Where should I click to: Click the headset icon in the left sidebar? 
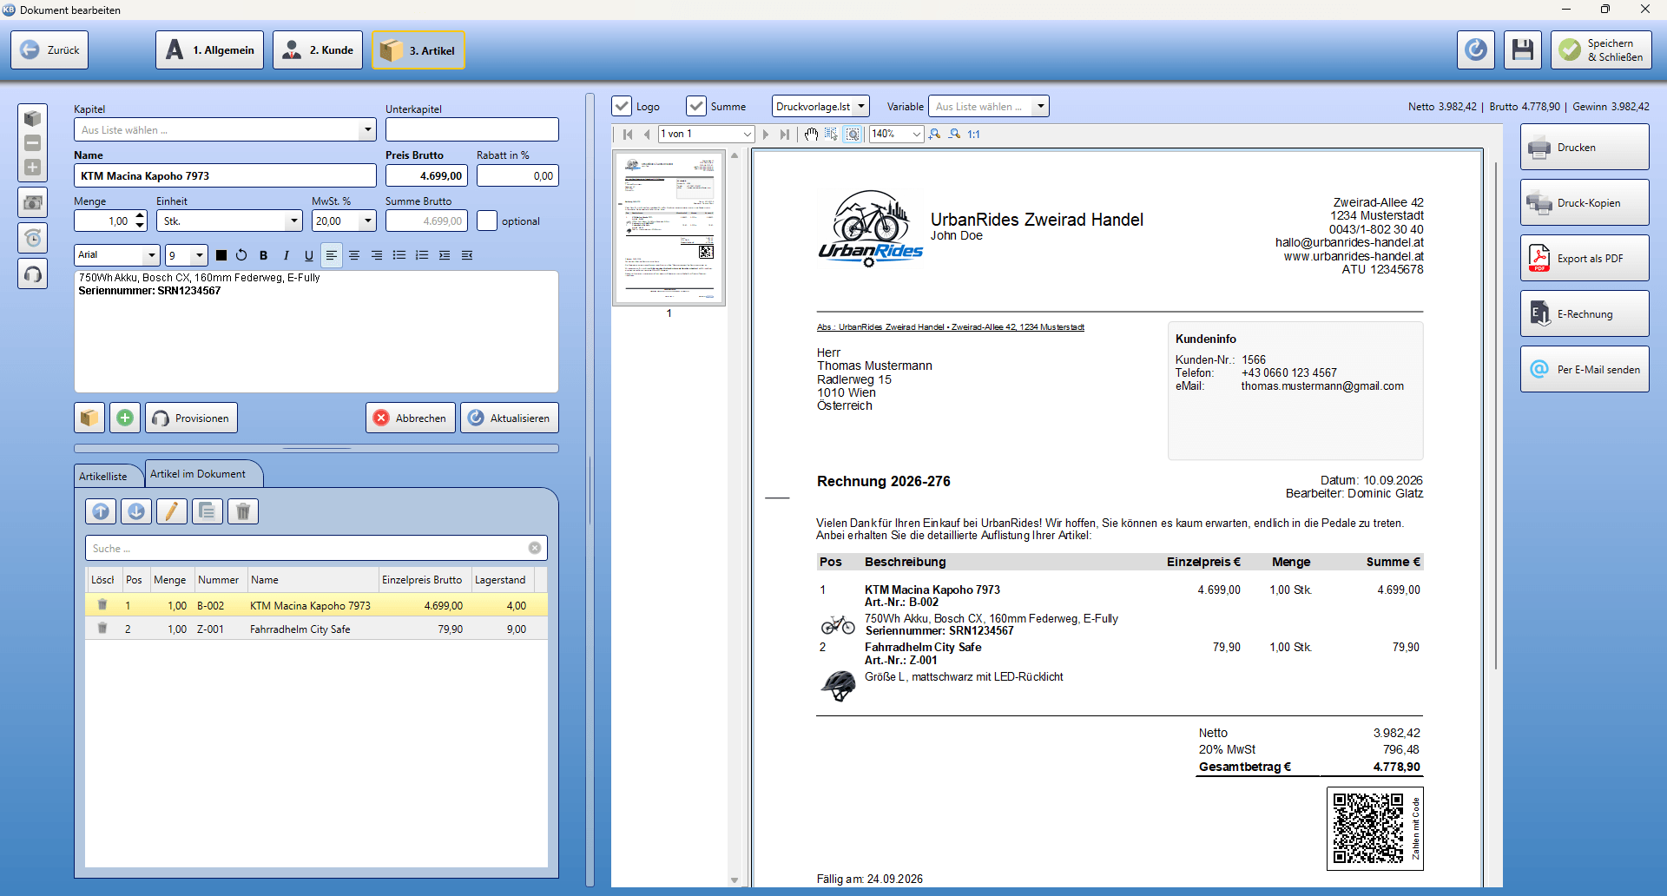pyautogui.click(x=33, y=274)
